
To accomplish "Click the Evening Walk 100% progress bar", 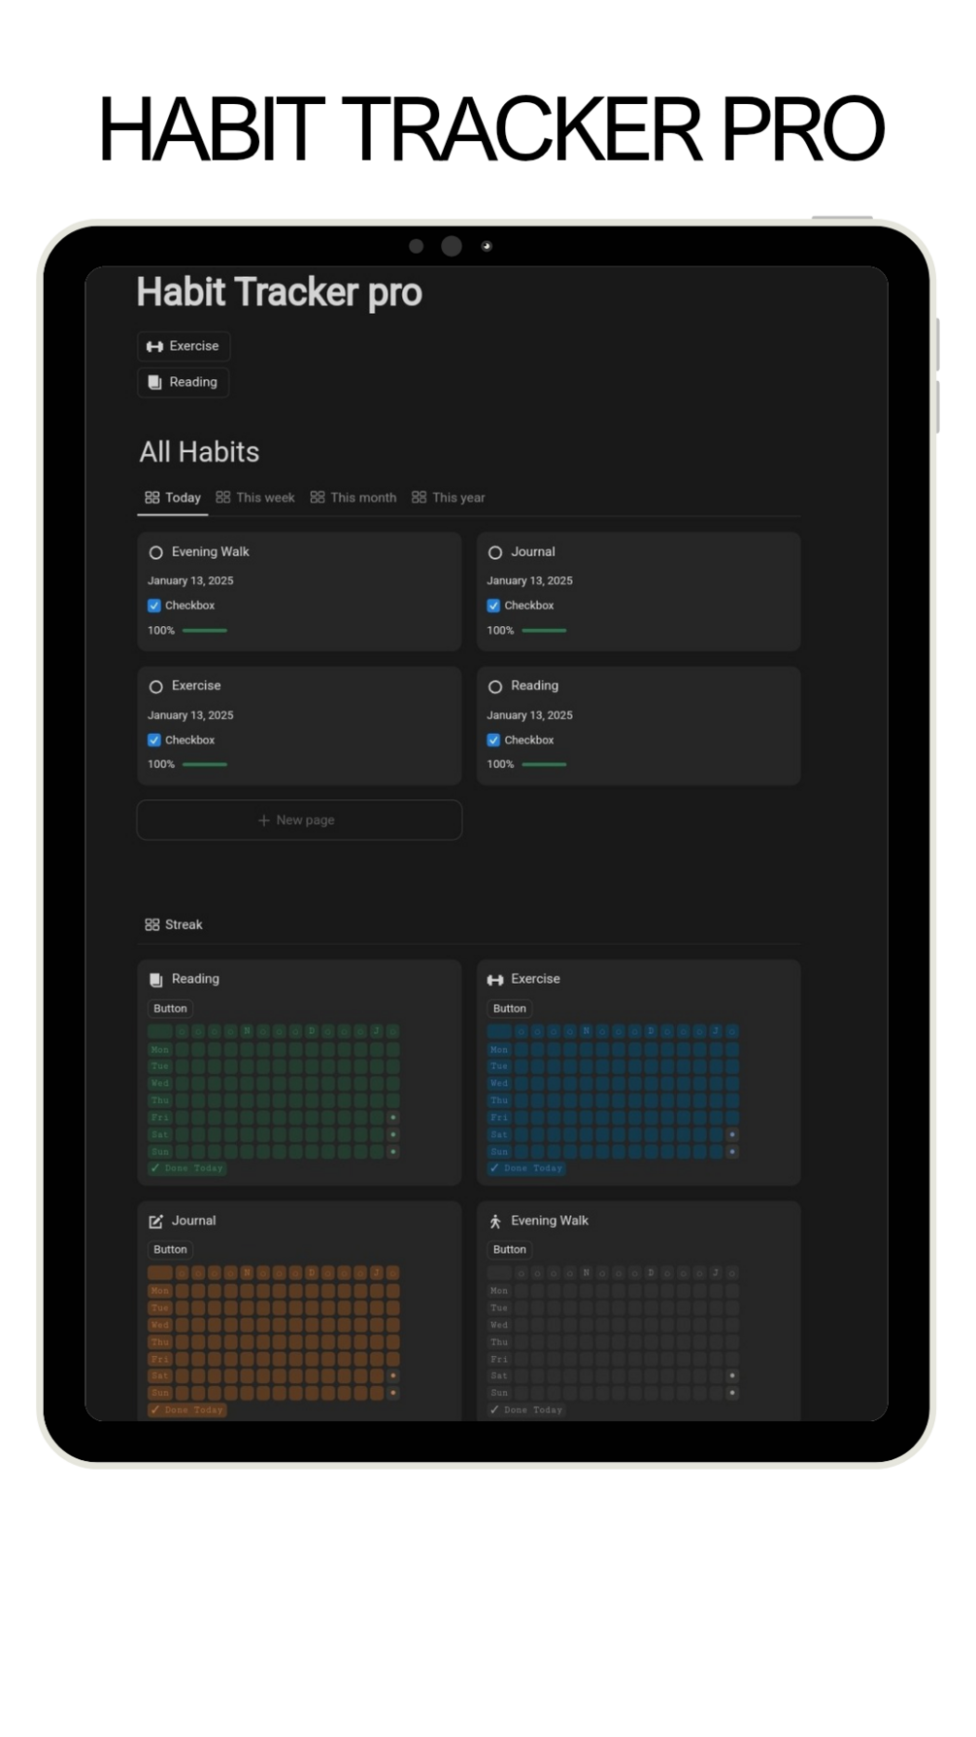I will tap(205, 631).
